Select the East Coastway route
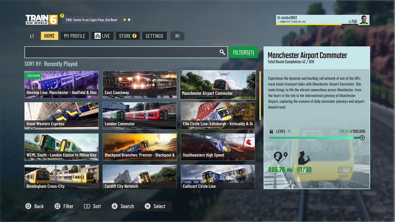The height and width of the screenshot is (222, 395). pyautogui.click(x=139, y=84)
